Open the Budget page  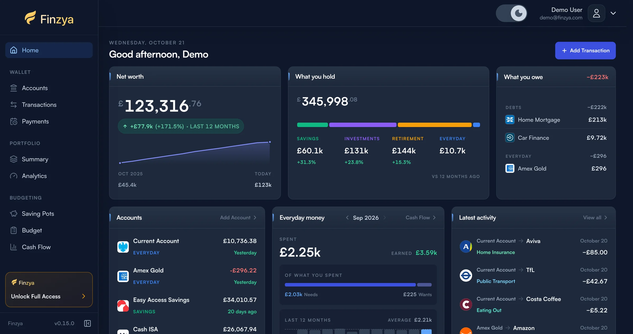(49, 230)
